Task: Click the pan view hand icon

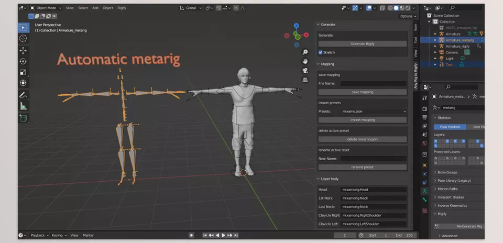Action: (x=305, y=61)
